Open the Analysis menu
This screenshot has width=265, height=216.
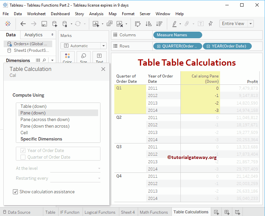tap(96, 14)
